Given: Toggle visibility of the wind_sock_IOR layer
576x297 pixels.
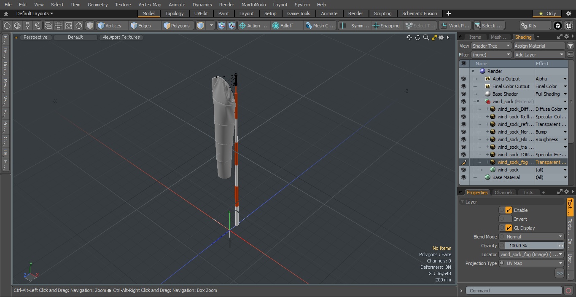Looking at the screenshot, I should point(463,155).
